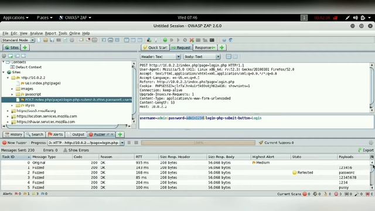Image resolution: width=375 pixels, height=211 pixels.
Task: Click the Show Errors button
Action: (x=76, y=150)
